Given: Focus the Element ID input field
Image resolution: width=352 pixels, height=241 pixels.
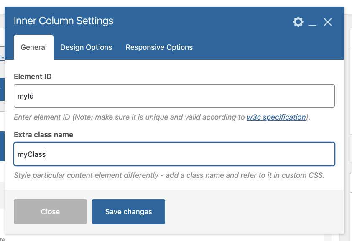Looking at the screenshot, I should [174, 96].
